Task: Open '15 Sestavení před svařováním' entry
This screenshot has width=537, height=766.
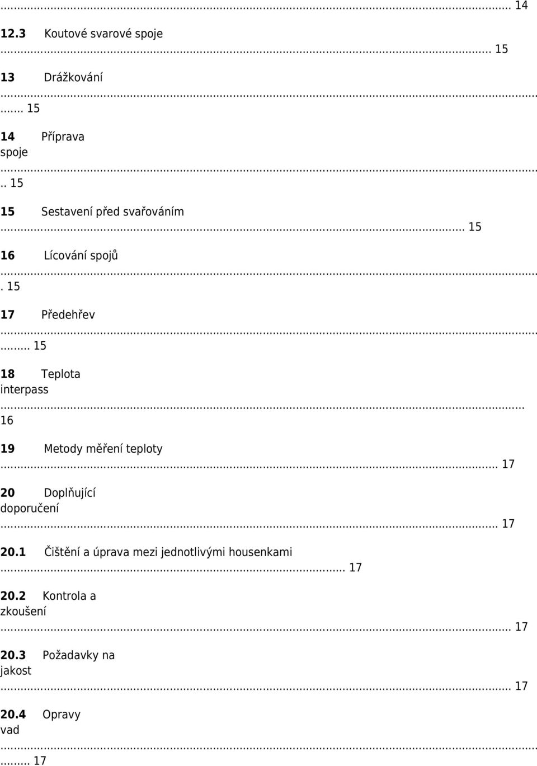Action: (92, 212)
